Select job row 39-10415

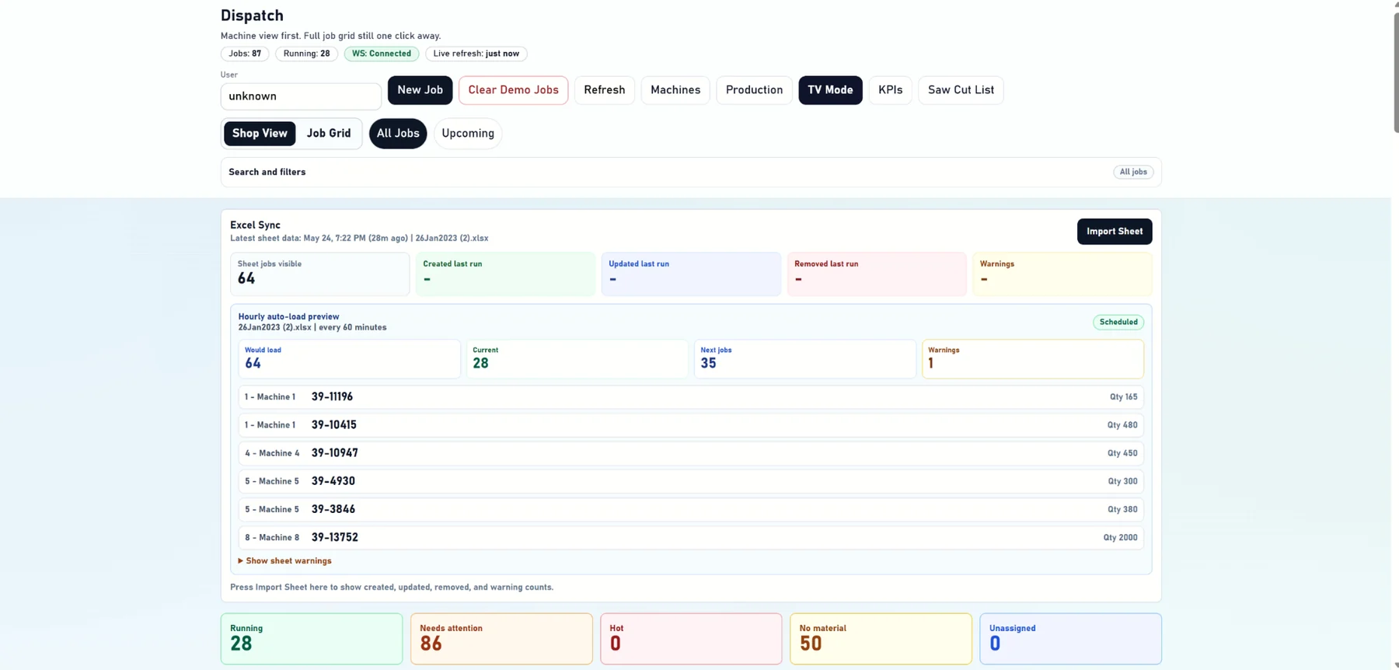(x=691, y=425)
